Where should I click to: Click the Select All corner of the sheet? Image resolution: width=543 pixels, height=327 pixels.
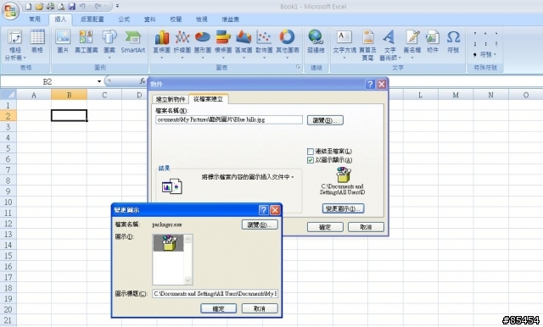coord(8,94)
